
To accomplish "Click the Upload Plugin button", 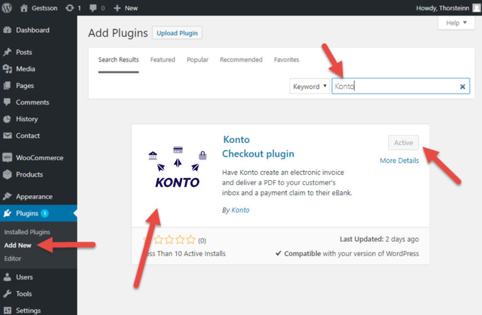I will coord(177,33).
